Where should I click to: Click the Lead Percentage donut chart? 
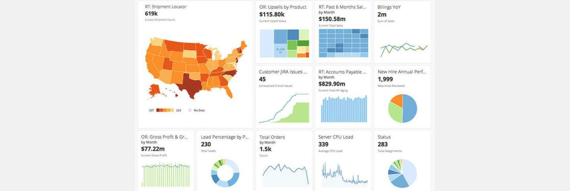[225, 173]
